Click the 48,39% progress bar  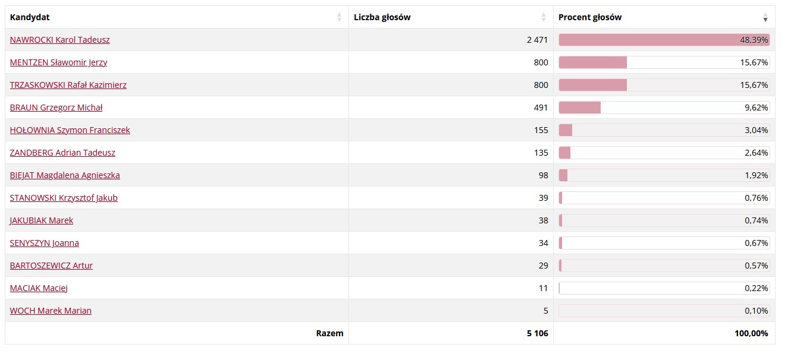click(664, 40)
